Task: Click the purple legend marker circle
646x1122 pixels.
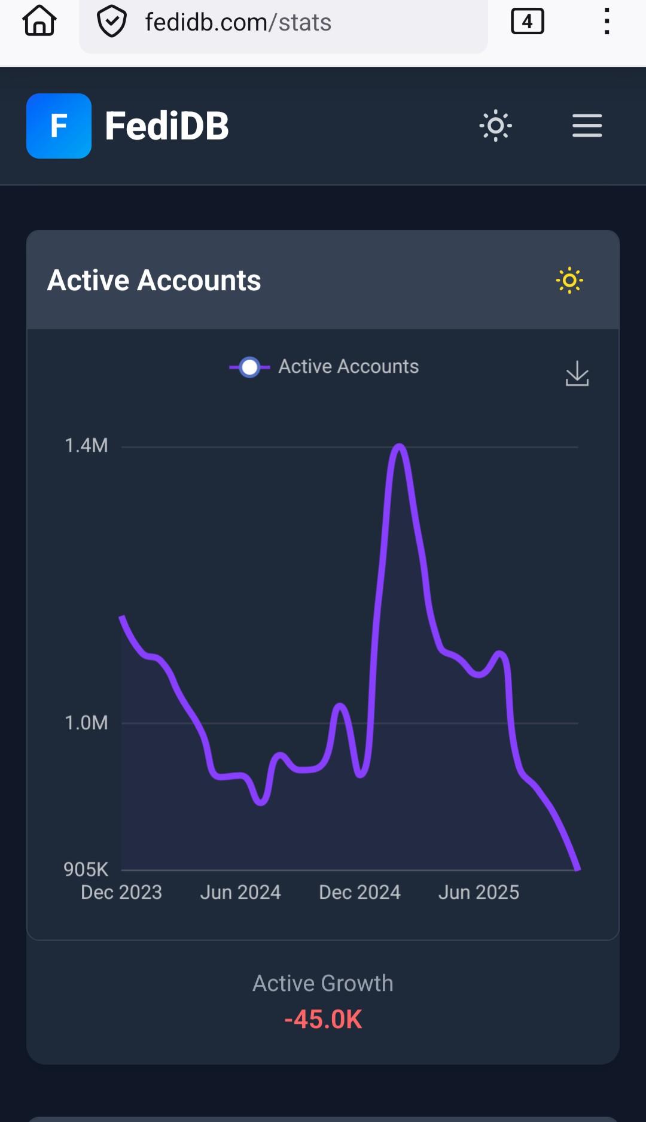Action: (249, 367)
